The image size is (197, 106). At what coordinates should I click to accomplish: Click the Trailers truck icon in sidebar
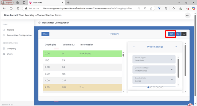(x=4, y=30)
